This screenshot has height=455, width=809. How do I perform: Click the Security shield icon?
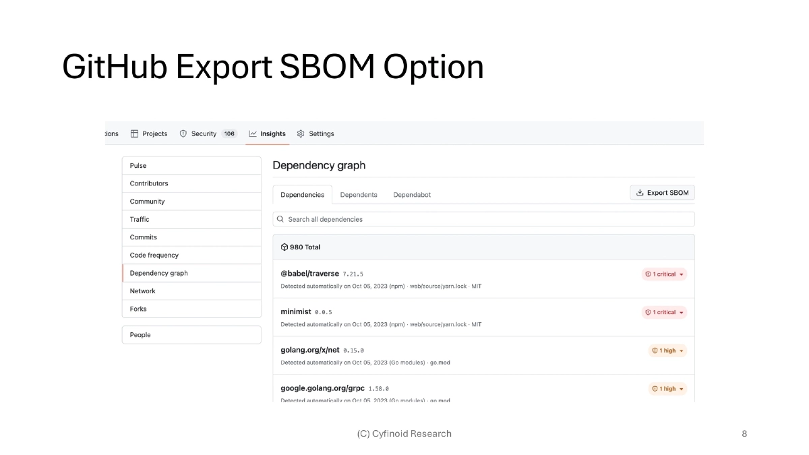[x=183, y=133]
